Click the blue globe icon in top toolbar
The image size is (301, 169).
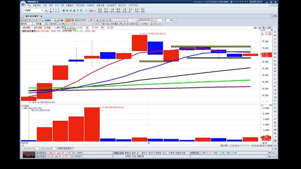coord(64,10)
